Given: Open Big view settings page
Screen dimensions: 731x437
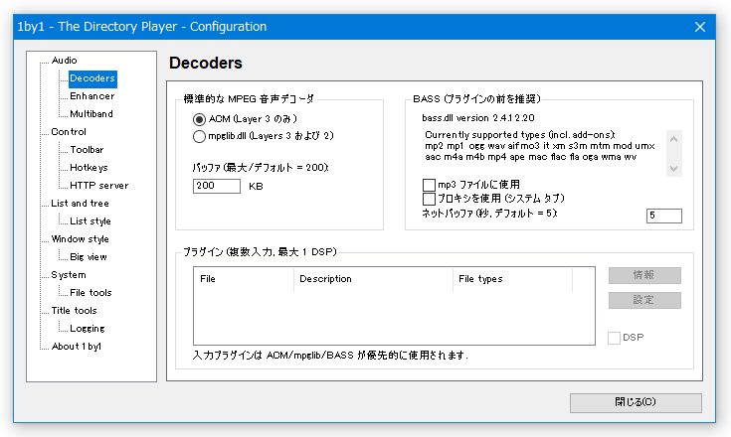Looking at the screenshot, I should pos(89,257).
